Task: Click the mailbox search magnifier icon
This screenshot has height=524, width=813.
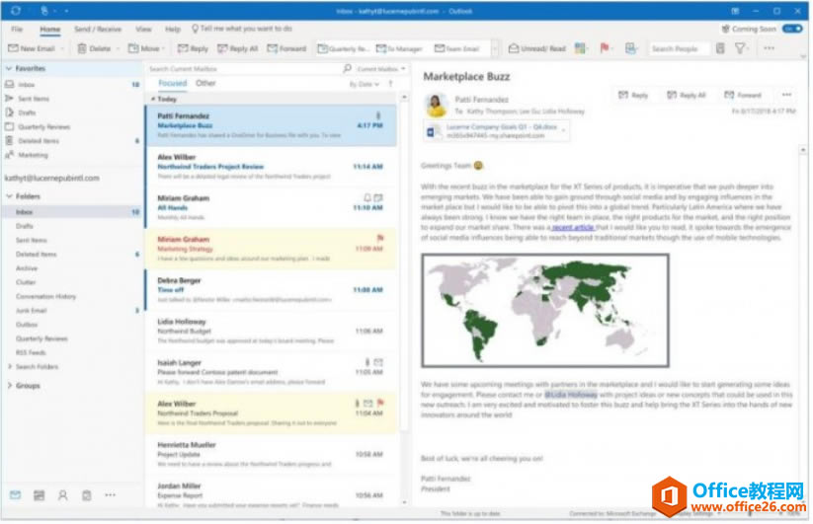Action: click(348, 68)
